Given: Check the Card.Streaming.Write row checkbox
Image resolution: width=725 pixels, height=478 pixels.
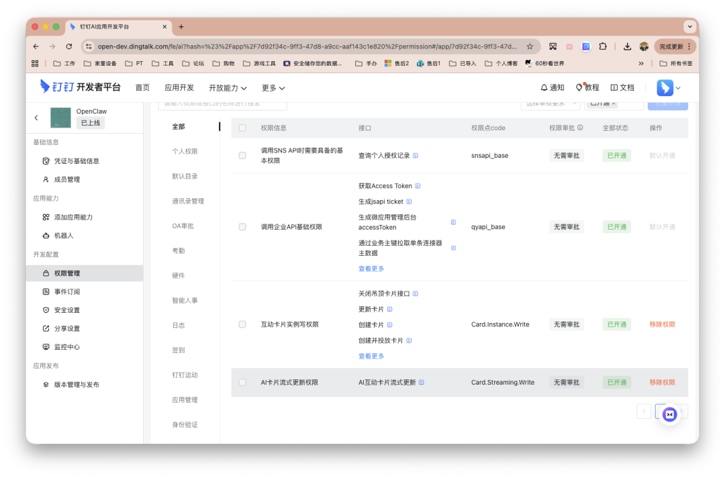Looking at the screenshot, I should point(242,381).
